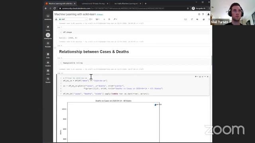Switch to the tech-talks browser tab
The width and height of the screenshot is (255, 143).
[126, 4]
